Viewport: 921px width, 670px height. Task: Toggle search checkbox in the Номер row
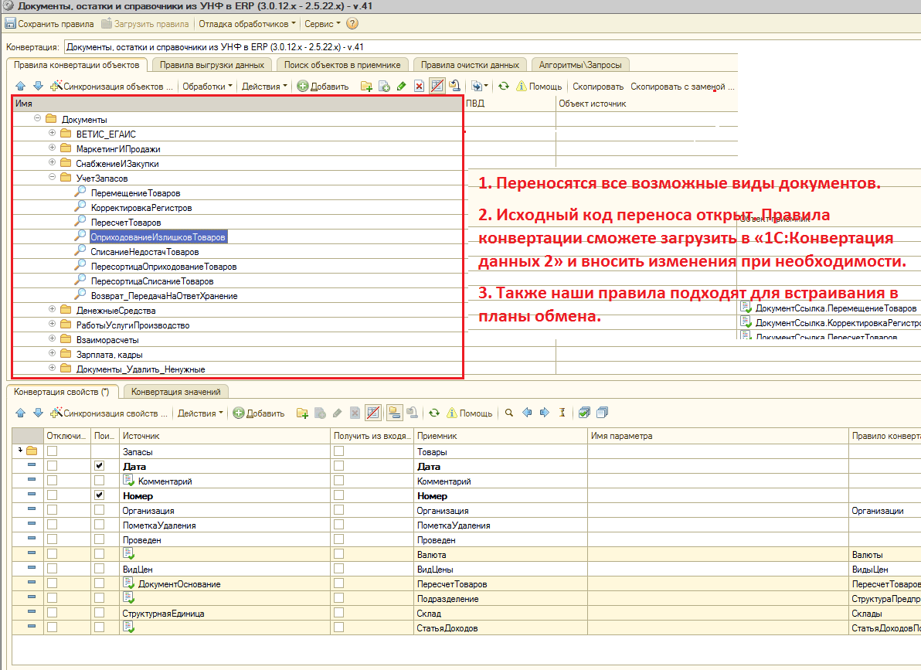[x=99, y=495]
